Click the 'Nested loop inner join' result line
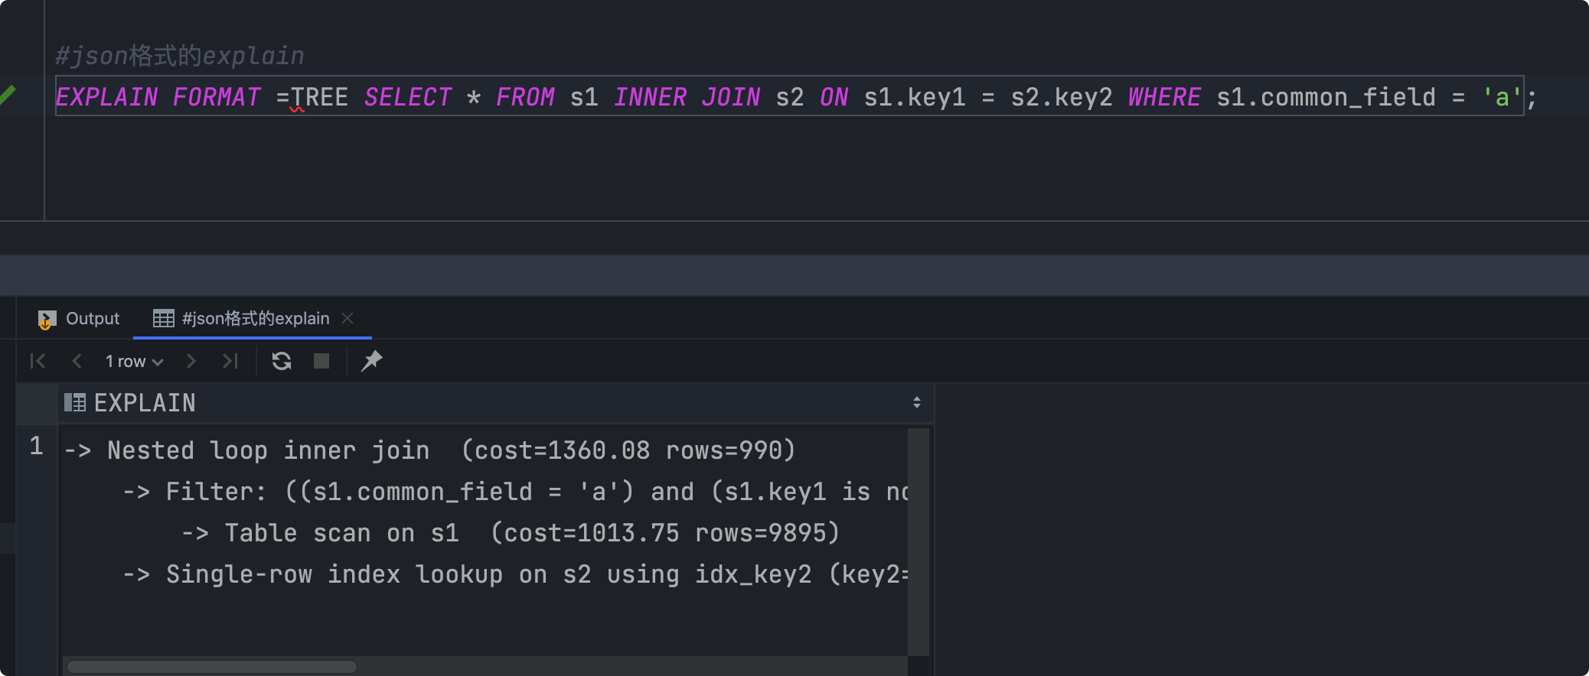This screenshot has height=676, width=1589. tap(429, 450)
